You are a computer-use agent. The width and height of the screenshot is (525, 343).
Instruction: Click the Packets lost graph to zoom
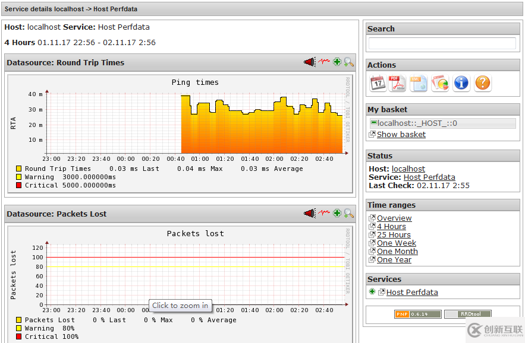(180, 284)
